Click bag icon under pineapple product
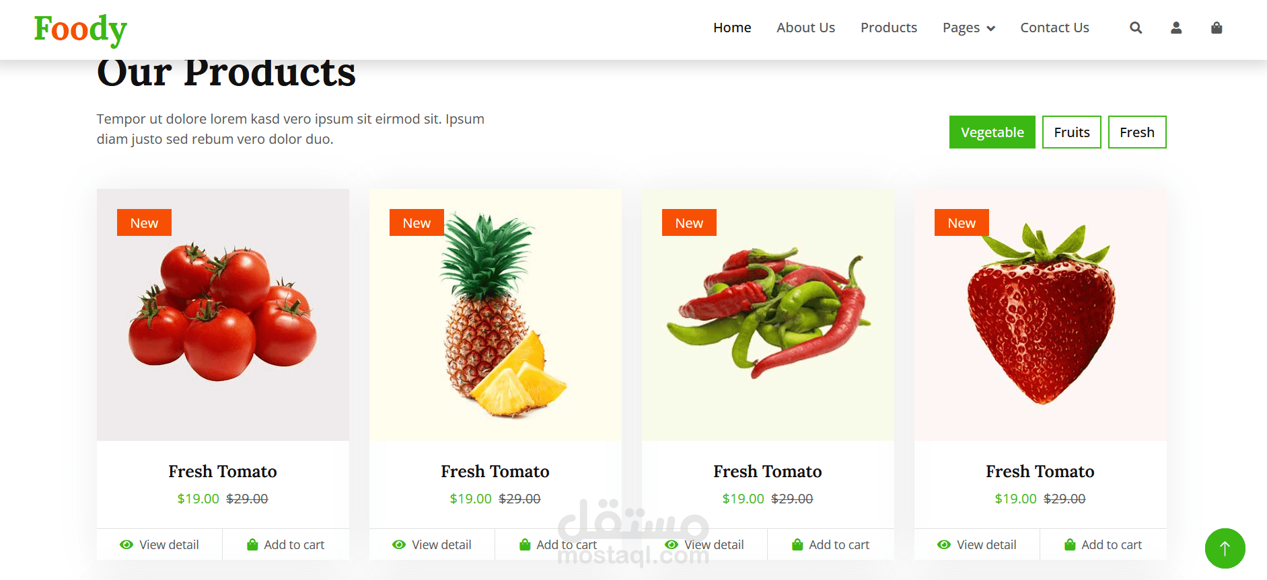Viewport: 1267px width, 580px height. (x=525, y=544)
